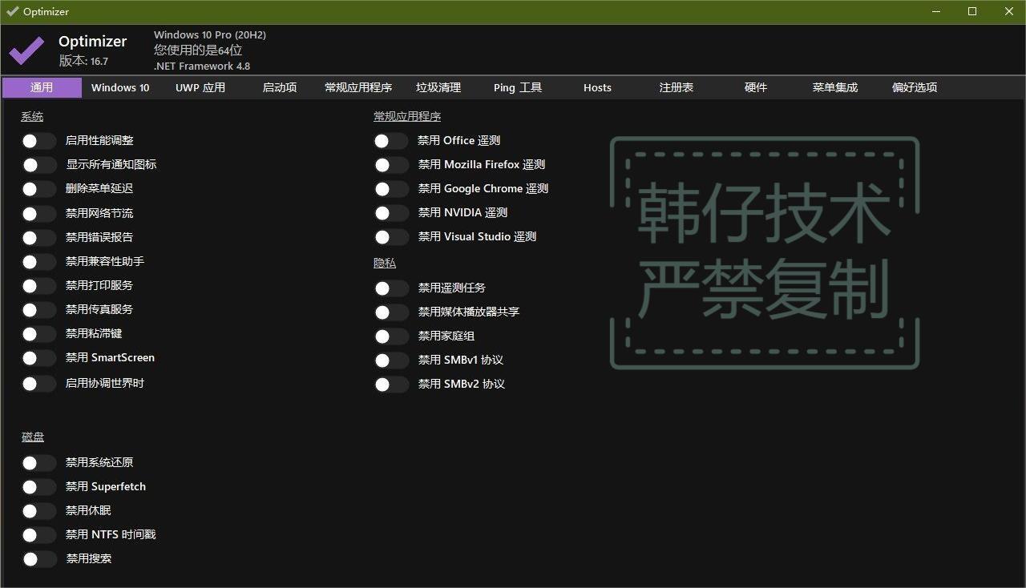Turn on 删除菜单延迟 switch
1026x588 pixels.
tap(39, 189)
